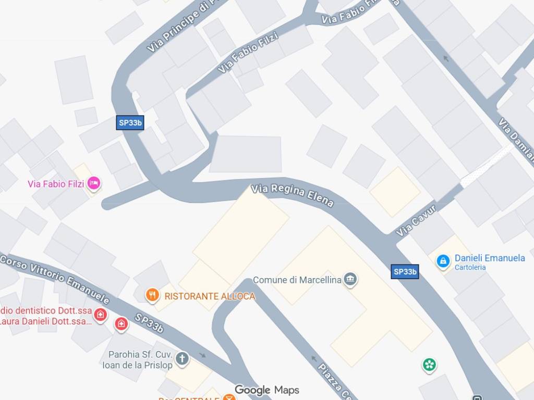Select the red medical pin beside the dentistico label
Viewport: 534px width, 400px height.
[x=101, y=315]
